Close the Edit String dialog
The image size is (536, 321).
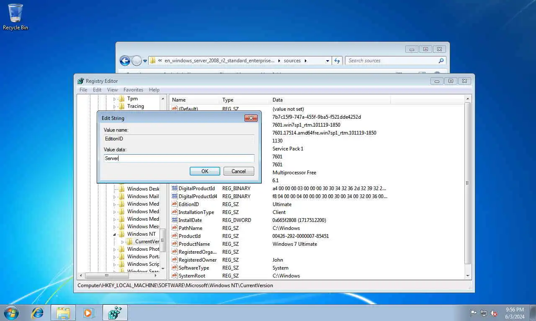click(x=251, y=118)
